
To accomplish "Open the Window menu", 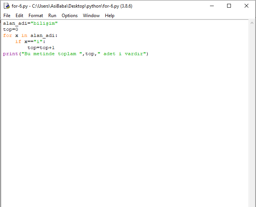I will tap(91, 16).
